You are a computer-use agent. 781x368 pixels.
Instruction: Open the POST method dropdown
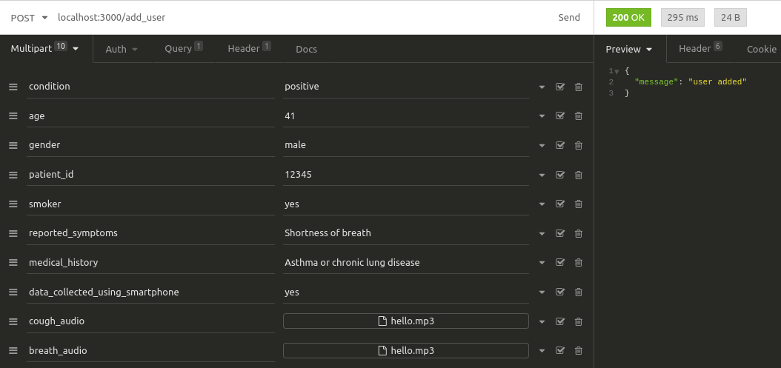pos(30,18)
